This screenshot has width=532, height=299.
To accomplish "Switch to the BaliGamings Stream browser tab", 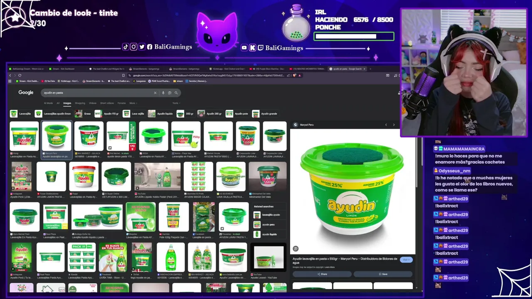I will (26, 69).
